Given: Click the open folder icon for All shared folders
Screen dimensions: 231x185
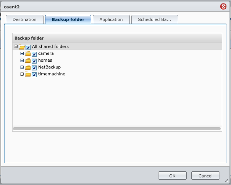Looking at the screenshot, I should coord(22,47).
